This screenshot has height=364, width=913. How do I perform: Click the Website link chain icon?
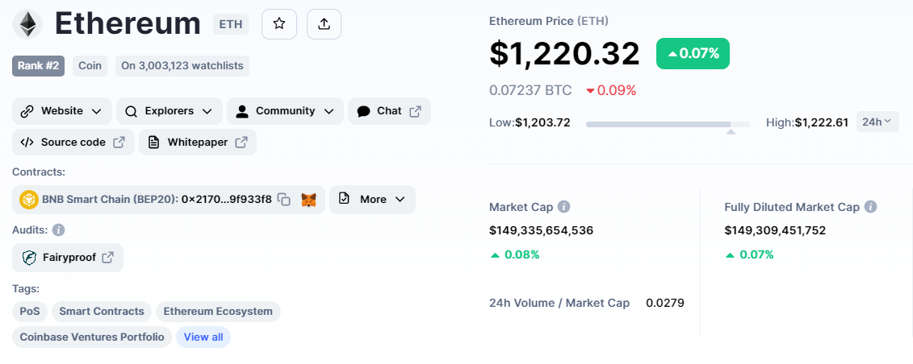tap(27, 111)
